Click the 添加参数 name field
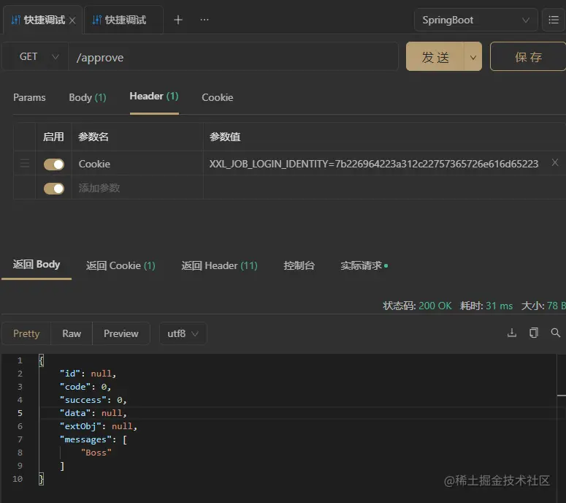Viewport: 566px width, 503px height. tap(137, 188)
